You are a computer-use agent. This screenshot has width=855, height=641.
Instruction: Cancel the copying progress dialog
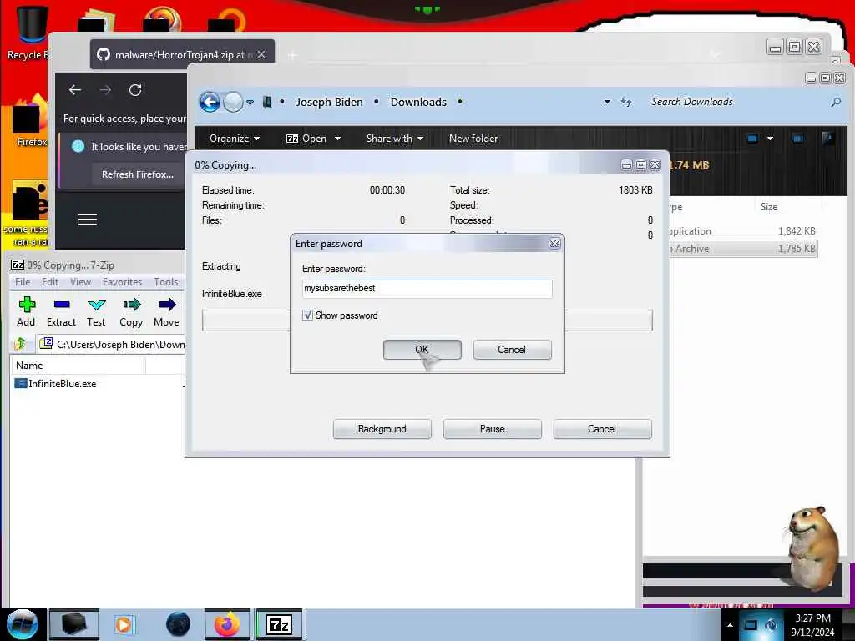coord(602,429)
